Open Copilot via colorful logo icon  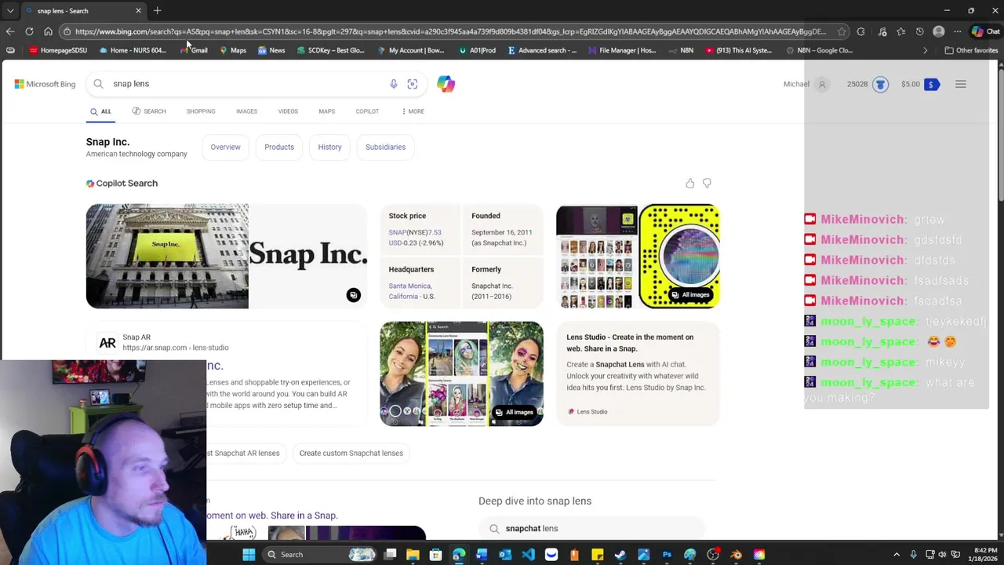[446, 84]
